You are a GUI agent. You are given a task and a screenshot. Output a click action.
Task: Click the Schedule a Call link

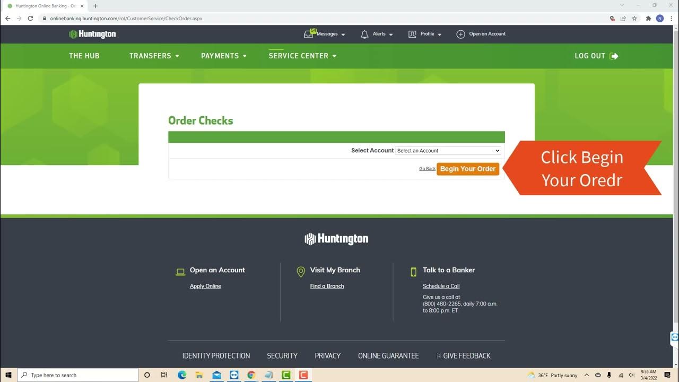(441, 286)
